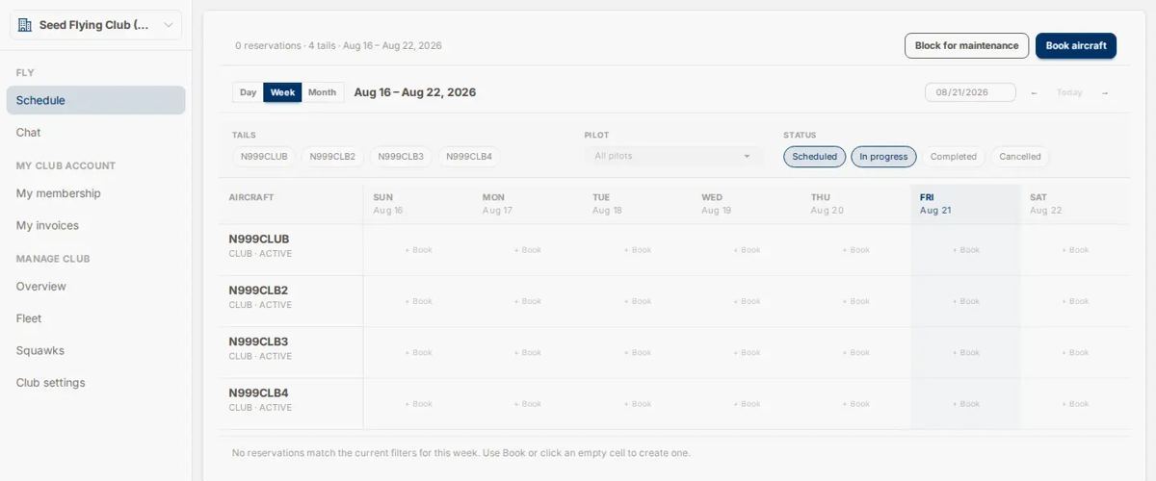Click the MON Aug 17 column header
Image resolution: width=1156 pixels, height=481 pixels.
point(528,203)
